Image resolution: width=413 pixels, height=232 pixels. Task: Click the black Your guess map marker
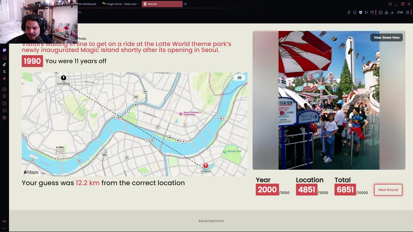(x=64, y=78)
